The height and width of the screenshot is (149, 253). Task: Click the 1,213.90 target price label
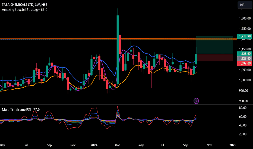pyautogui.click(x=244, y=36)
